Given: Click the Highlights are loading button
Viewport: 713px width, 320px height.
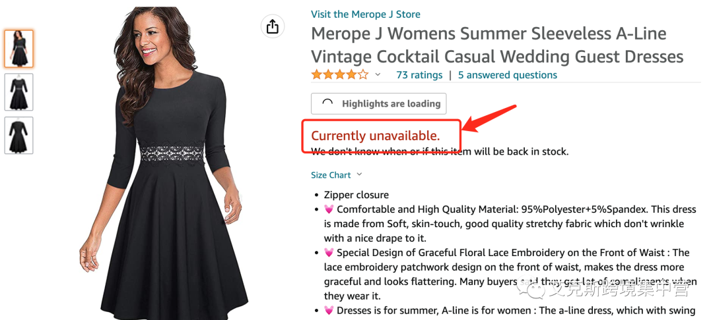Looking at the screenshot, I should [379, 103].
